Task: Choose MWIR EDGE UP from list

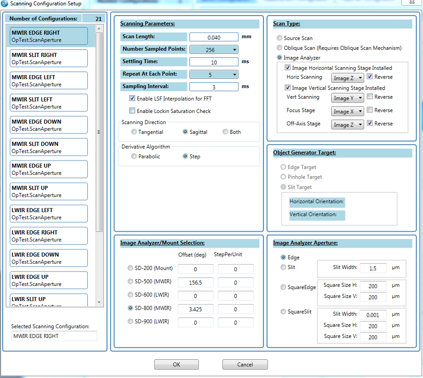Action: pos(47,169)
